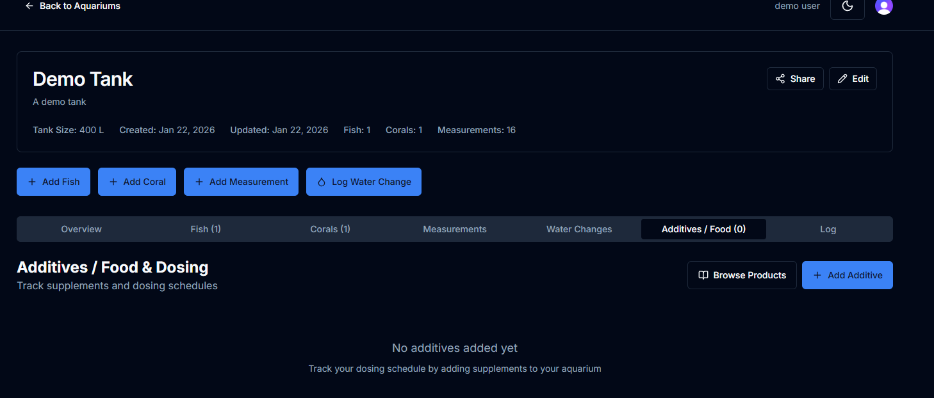Click the demo user name text
Image resolution: width=934 pixels, height=398 pixels.
click(x=797, y=6)
